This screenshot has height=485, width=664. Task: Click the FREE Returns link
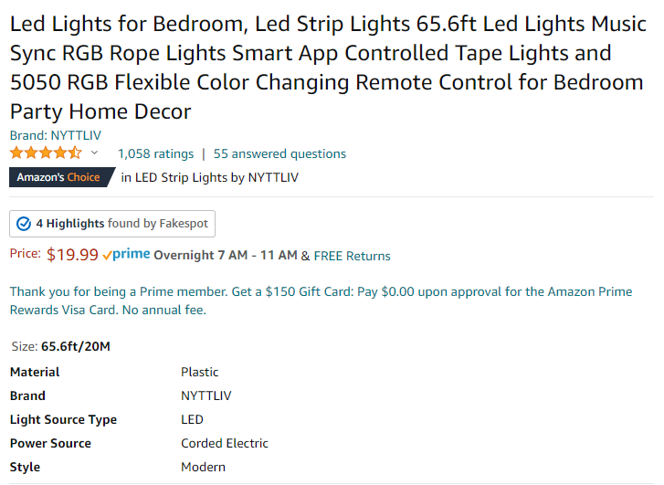(x=352, y=256)
